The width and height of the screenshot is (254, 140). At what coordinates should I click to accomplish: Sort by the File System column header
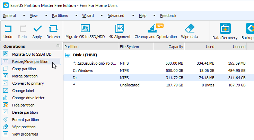[x=136, y=47]
